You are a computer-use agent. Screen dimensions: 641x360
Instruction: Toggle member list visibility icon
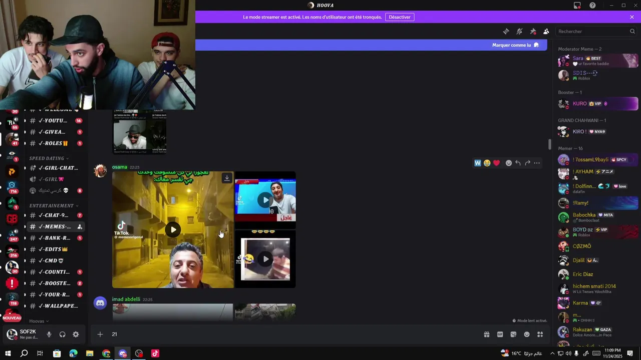point(546,31)
